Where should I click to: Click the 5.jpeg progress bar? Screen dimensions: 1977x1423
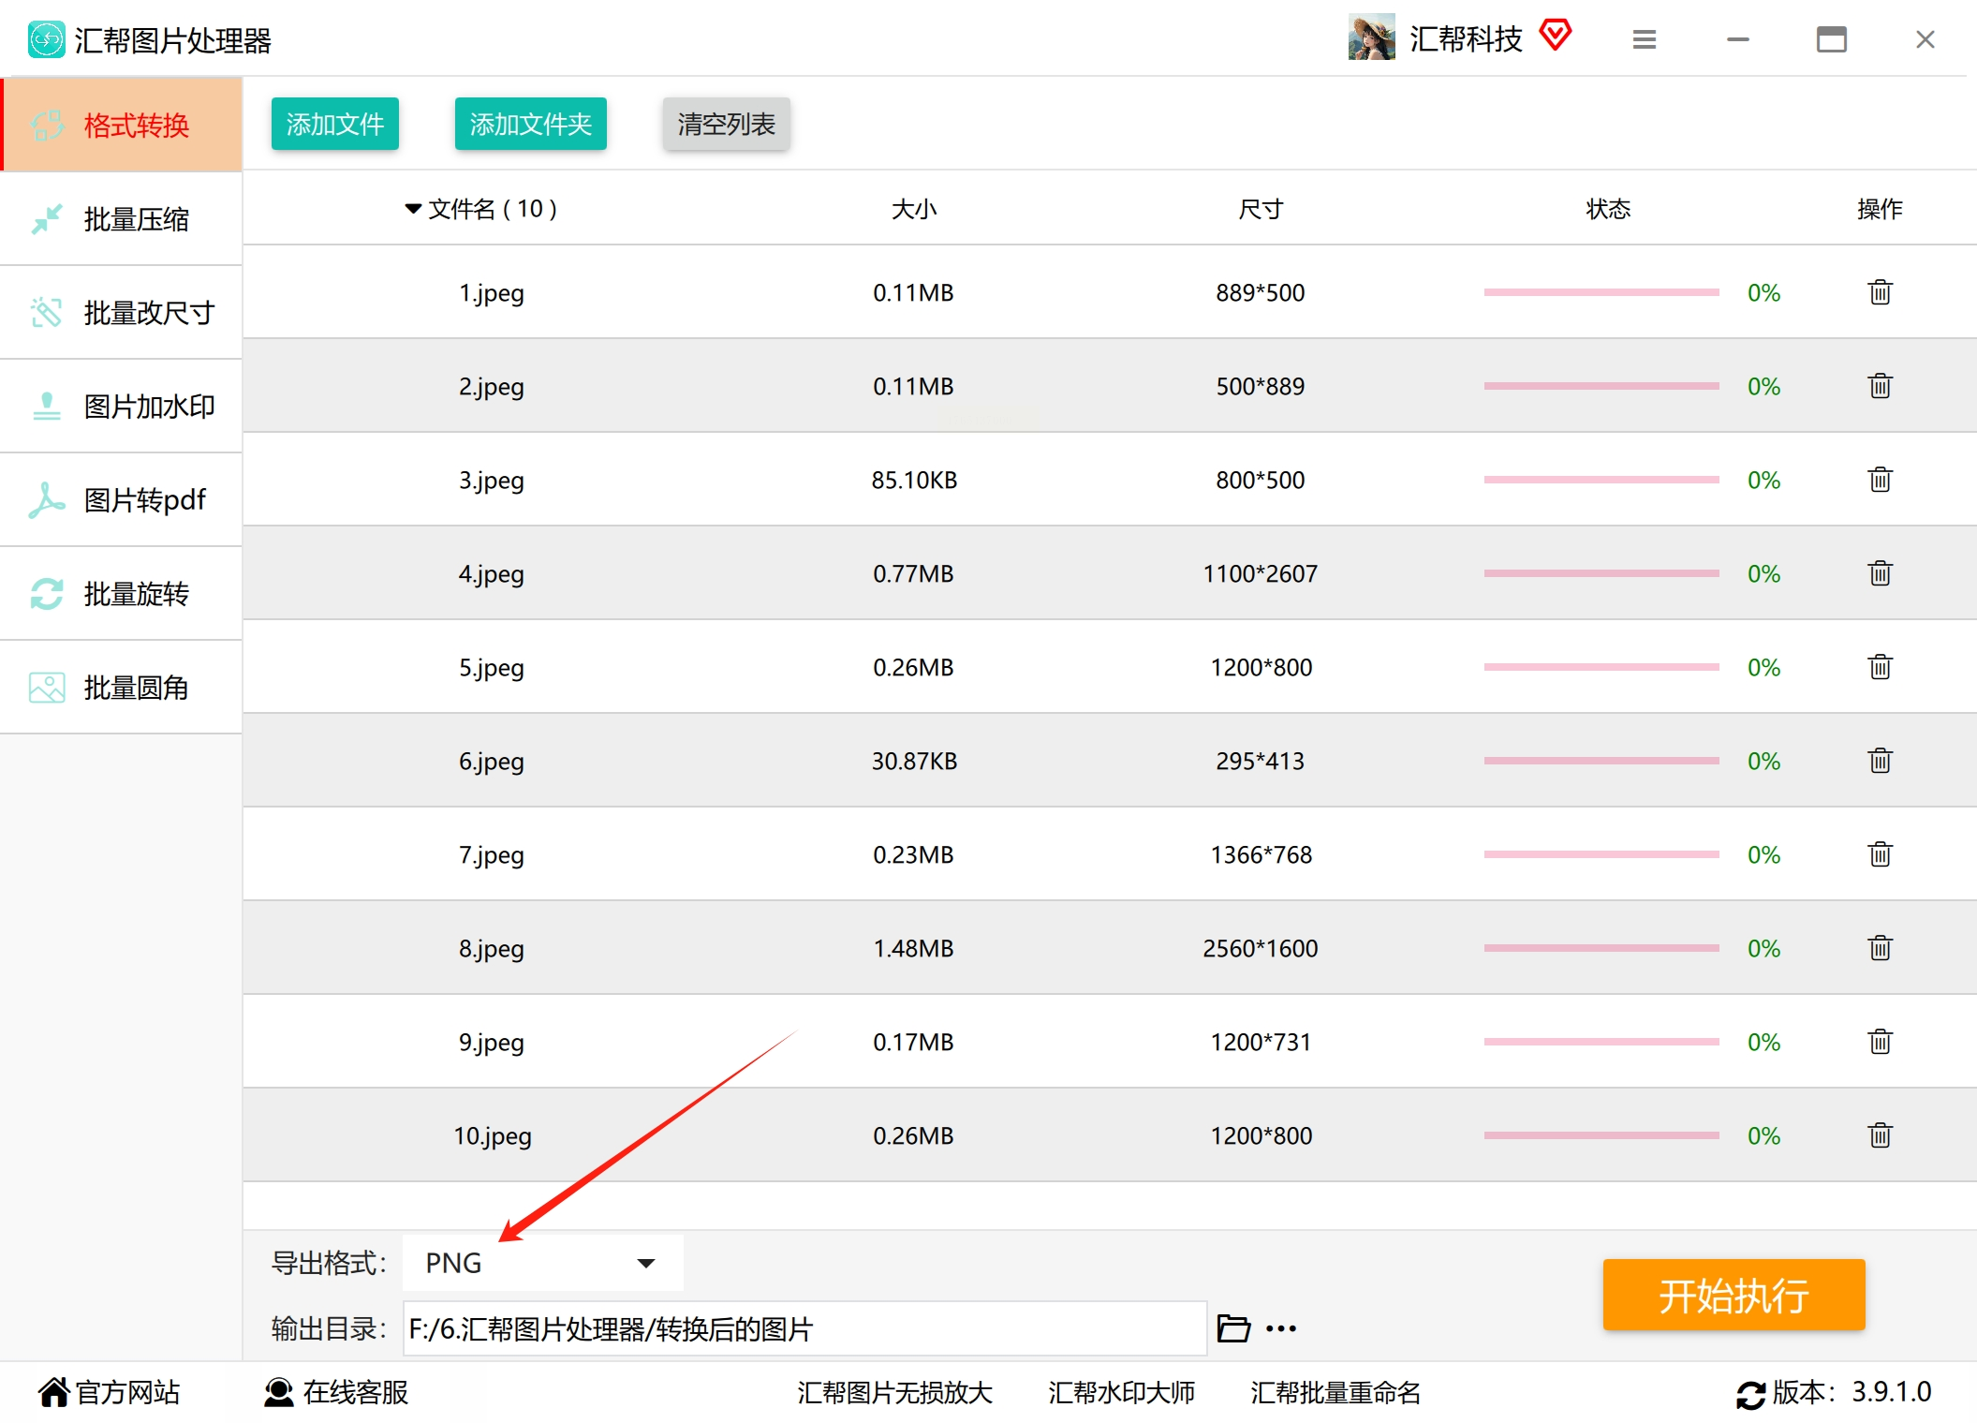pyautogui.click(x=1601, y=667)
